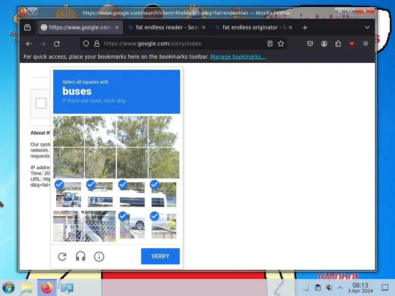The image size is (395, 296).
Task: Deselect the checked car tile, bottom row third column
Action: click(x=132, y=226)
